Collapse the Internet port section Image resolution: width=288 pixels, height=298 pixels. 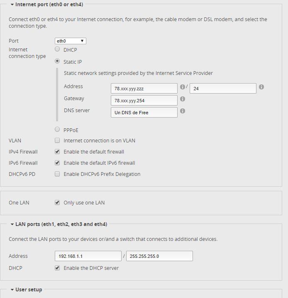tap(12, 5)
